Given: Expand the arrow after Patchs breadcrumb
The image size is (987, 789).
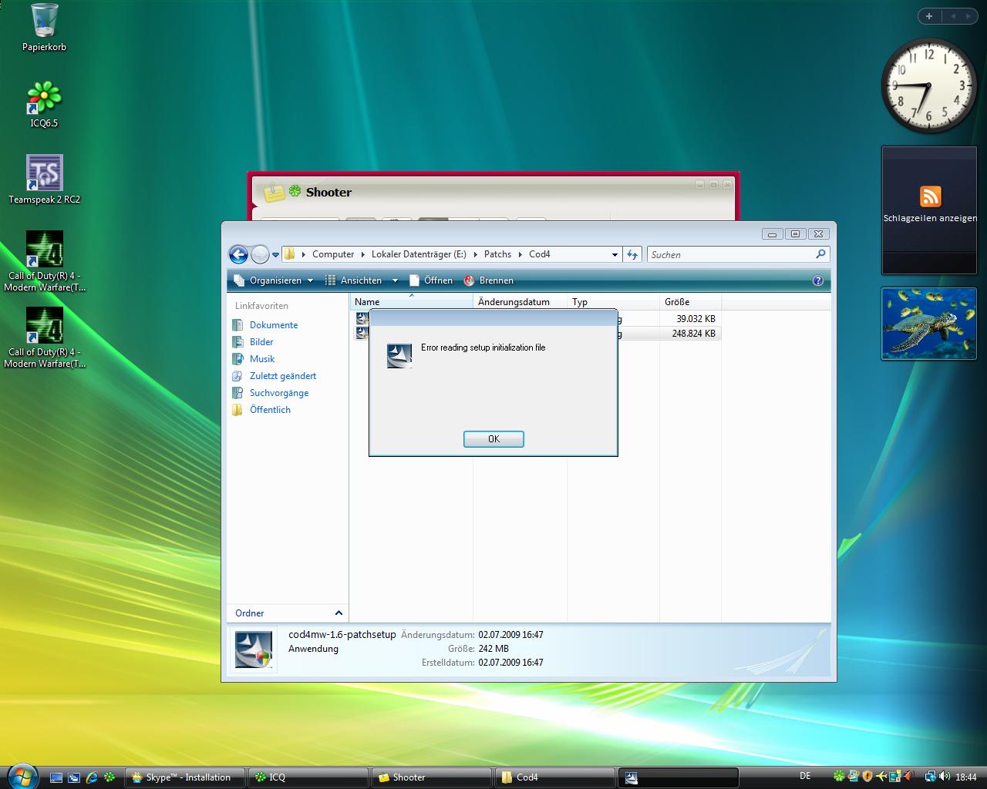Looking at the screenshot, I should [520, 254].
